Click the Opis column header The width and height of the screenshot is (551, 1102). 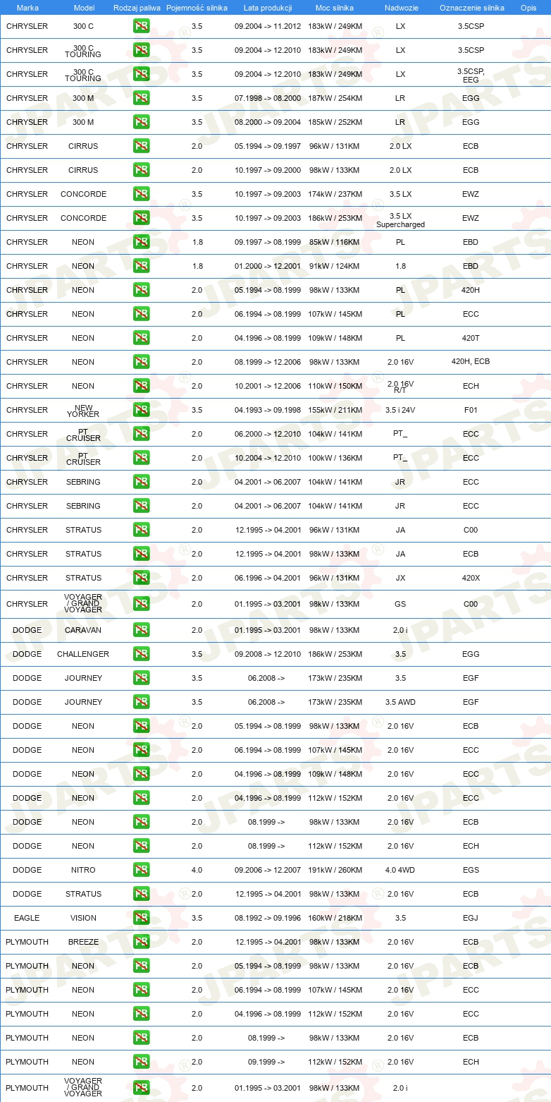[528, 8]
